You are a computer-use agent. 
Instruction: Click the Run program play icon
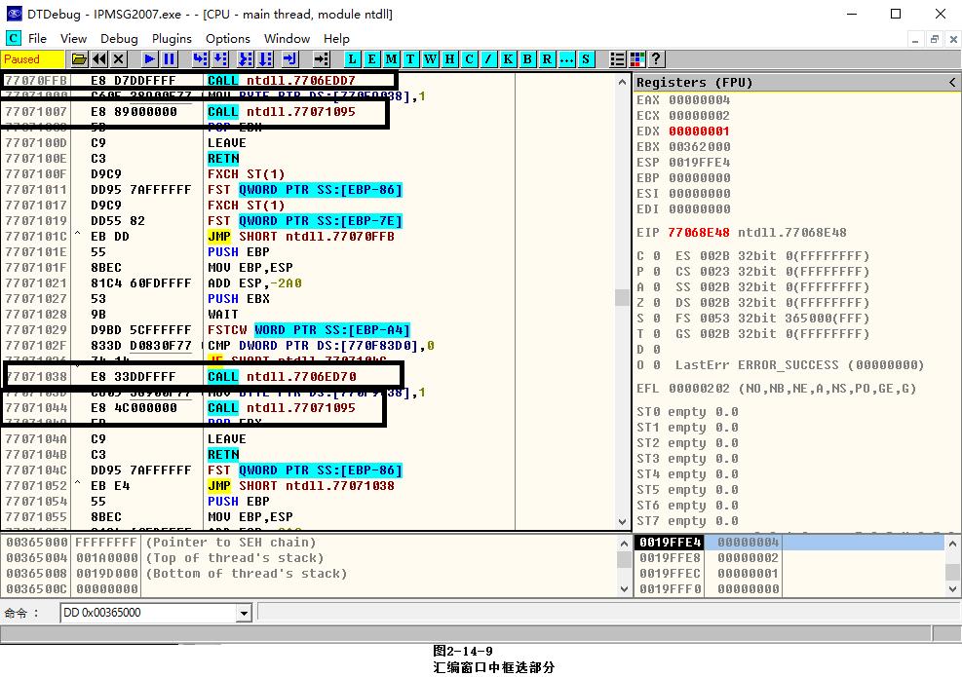point(149,59)
